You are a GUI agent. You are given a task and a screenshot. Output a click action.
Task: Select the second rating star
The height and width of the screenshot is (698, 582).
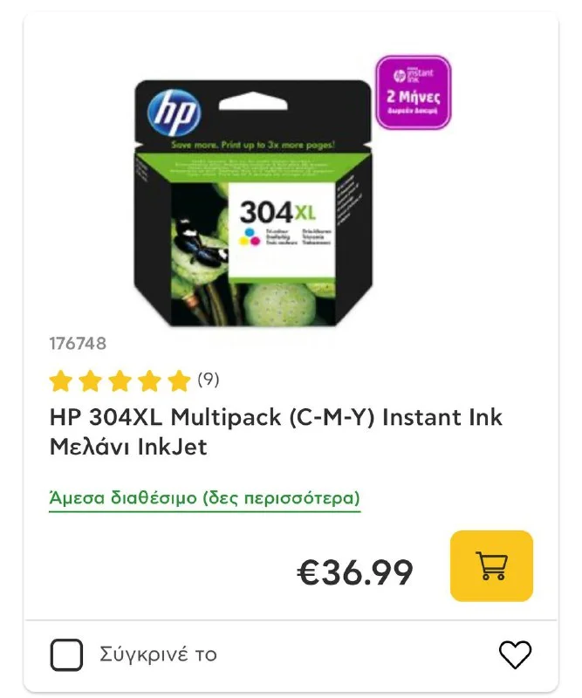pyautogui.click(x=91, y=381)
